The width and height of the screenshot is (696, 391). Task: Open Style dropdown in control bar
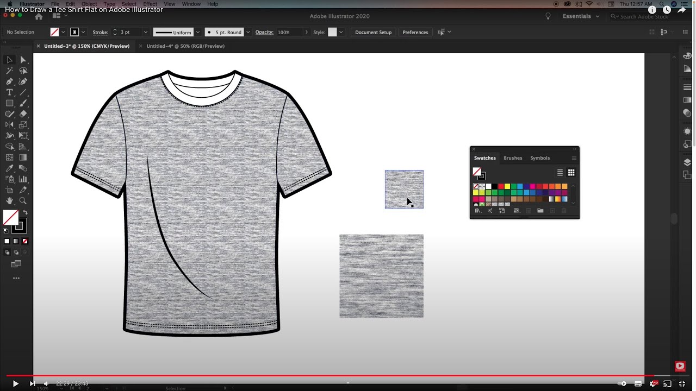pos(341,32)
